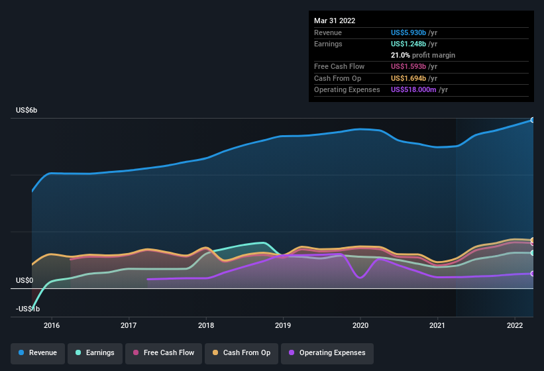Click the Cash From Op endpoint marker

tap(533, 240)
